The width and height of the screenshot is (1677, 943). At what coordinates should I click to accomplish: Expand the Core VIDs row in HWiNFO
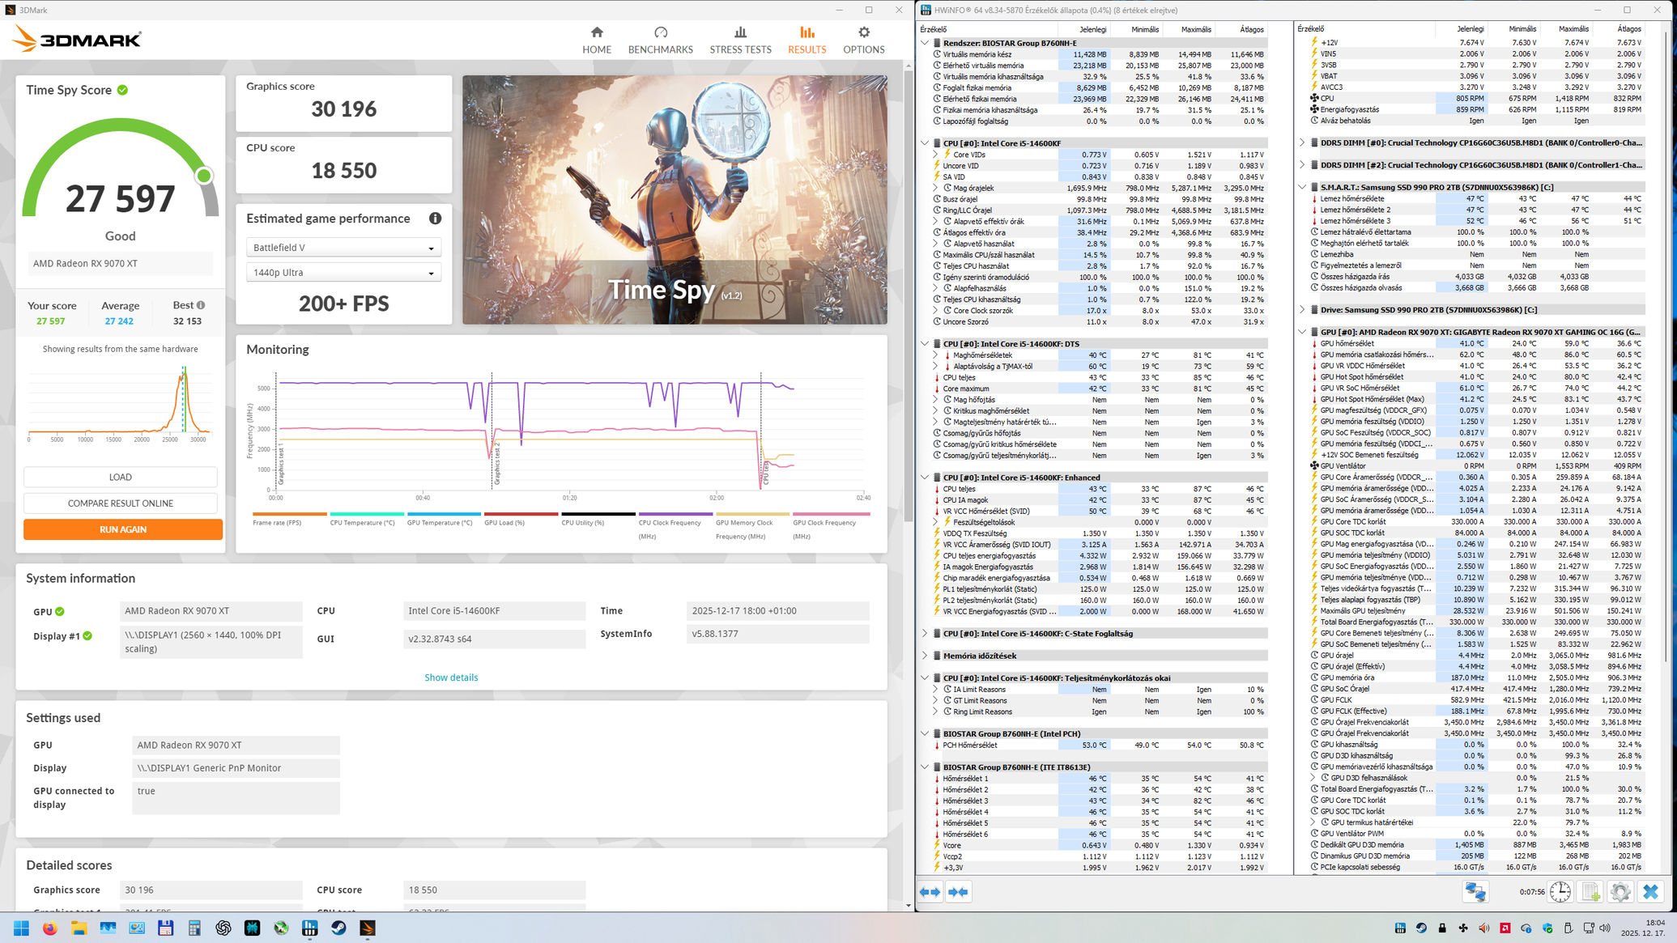pos(935,155)
